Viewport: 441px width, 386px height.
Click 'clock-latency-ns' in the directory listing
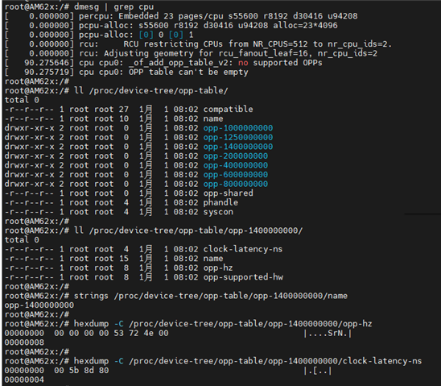tap(243, 249)
